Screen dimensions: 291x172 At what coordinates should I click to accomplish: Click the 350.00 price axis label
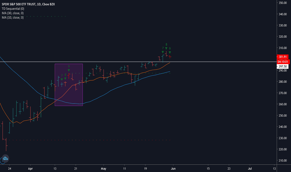(283, 3)
